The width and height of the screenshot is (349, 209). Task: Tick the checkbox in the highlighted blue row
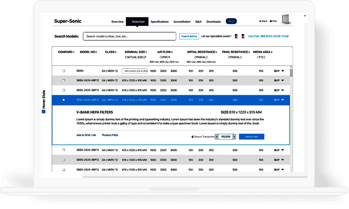click(63, 100)
